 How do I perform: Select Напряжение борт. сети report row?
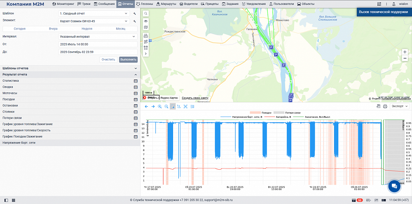coord(70,143)
